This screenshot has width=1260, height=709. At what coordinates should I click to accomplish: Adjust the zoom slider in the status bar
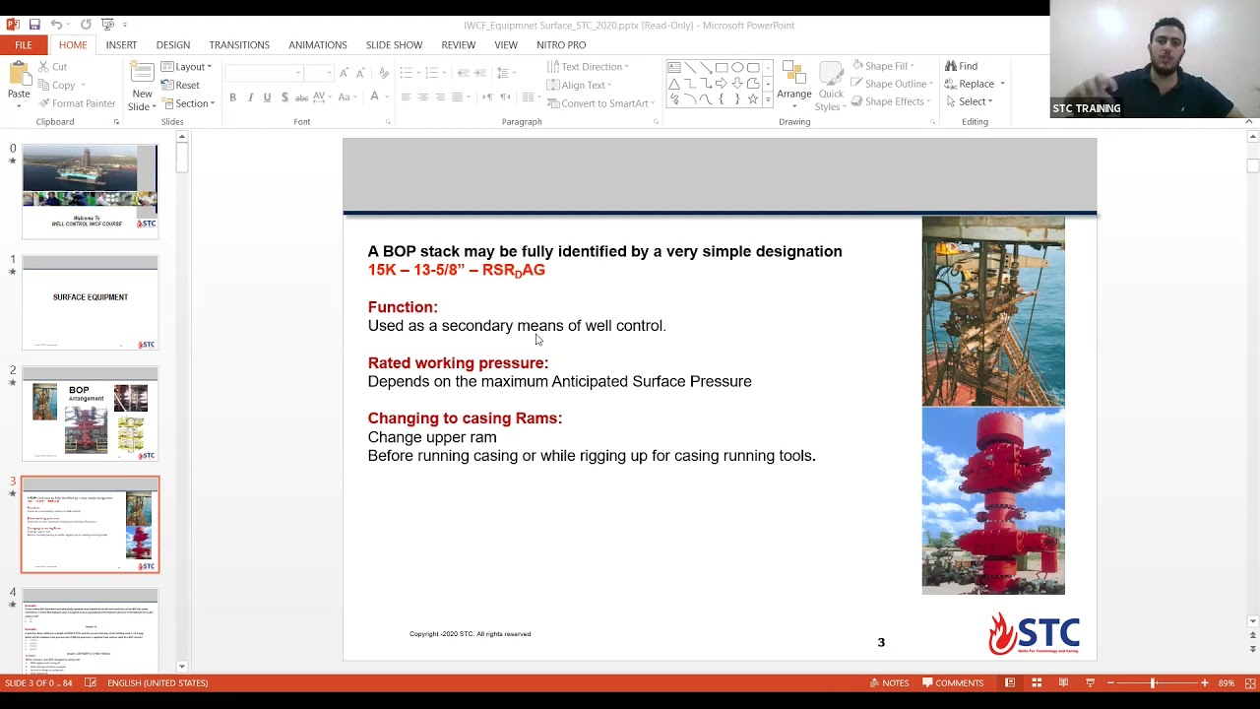coord(1154,682)
